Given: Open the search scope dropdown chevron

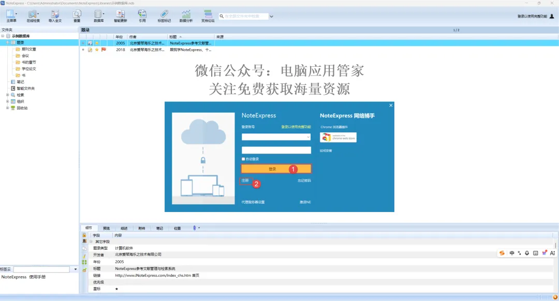Looking at the screenshot, I should pyautogui.click(x=271, y=17).
